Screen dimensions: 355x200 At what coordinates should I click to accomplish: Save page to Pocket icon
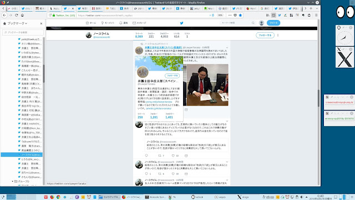click(x=235, y=15)
